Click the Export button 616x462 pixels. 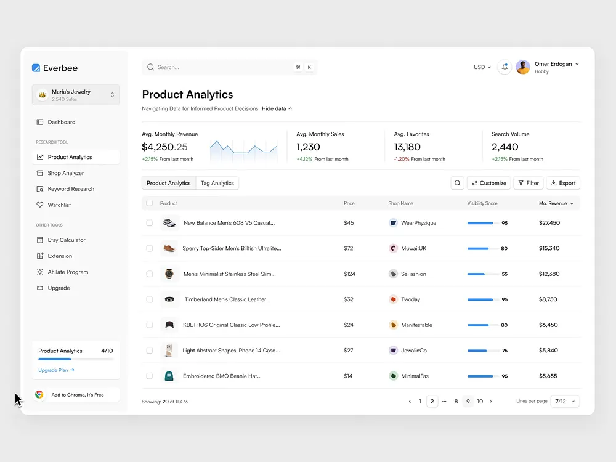(x=563, y=183)
